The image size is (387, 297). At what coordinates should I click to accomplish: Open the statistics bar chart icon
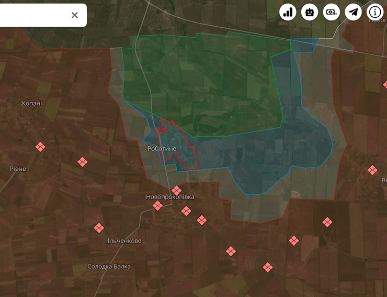288,12
